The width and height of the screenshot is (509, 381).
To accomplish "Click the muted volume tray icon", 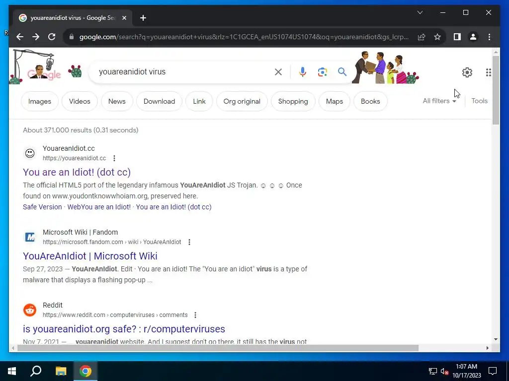I will point(444,371).
